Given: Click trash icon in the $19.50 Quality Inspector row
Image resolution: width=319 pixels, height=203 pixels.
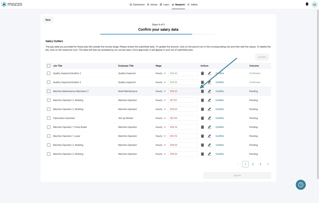Looking at the screenshot, I should click(202, 82).
